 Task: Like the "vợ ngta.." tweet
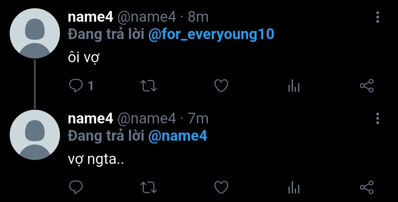(x=221, y=187)
